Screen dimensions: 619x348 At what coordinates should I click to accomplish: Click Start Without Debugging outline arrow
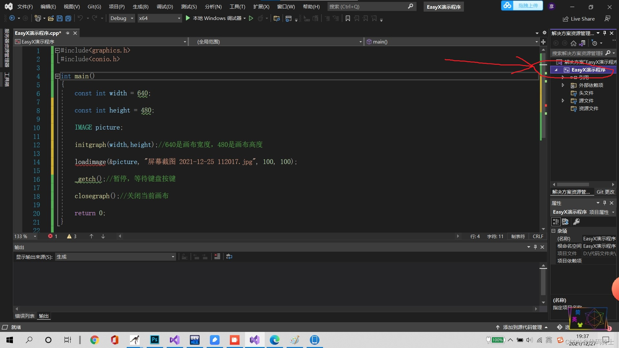coord(251,18)
